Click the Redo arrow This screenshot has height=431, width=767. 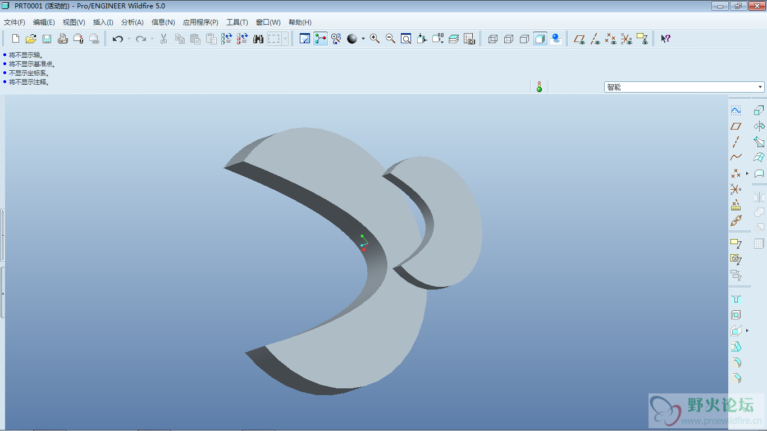140,39
